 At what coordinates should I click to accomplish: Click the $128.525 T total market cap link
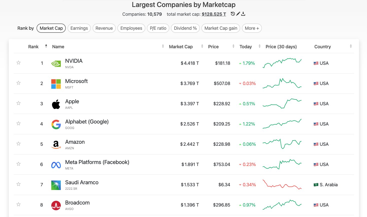click(214, 14)
